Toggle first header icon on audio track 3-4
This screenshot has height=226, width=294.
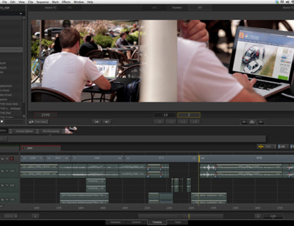(x=2, y=171)
